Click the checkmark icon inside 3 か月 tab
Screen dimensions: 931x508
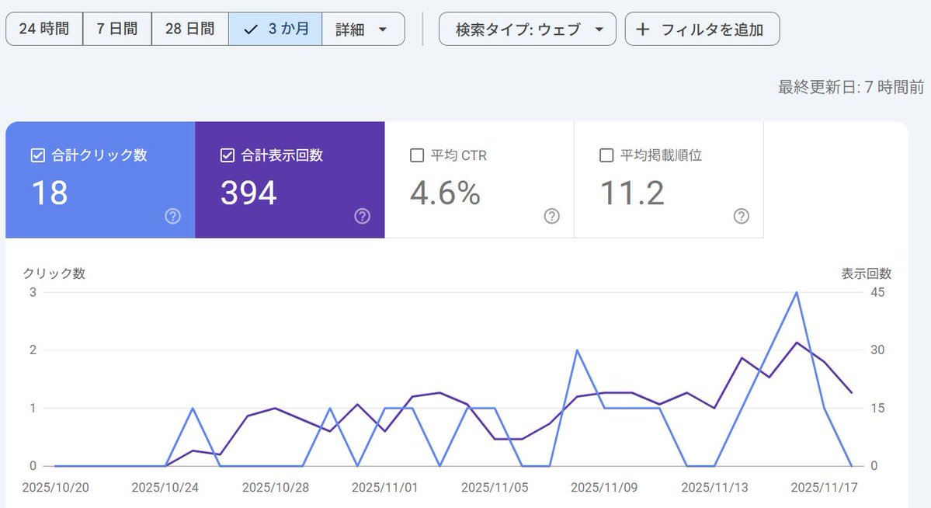[x=250, y=28]
